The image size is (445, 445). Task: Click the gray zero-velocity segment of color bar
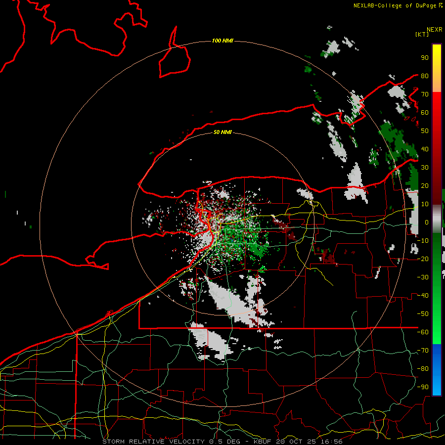click(437, 219)
